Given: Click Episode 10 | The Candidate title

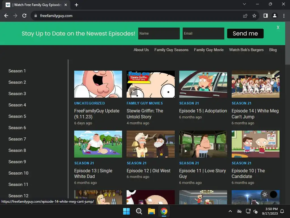Looking at the screenshot, I should [248, 173].
